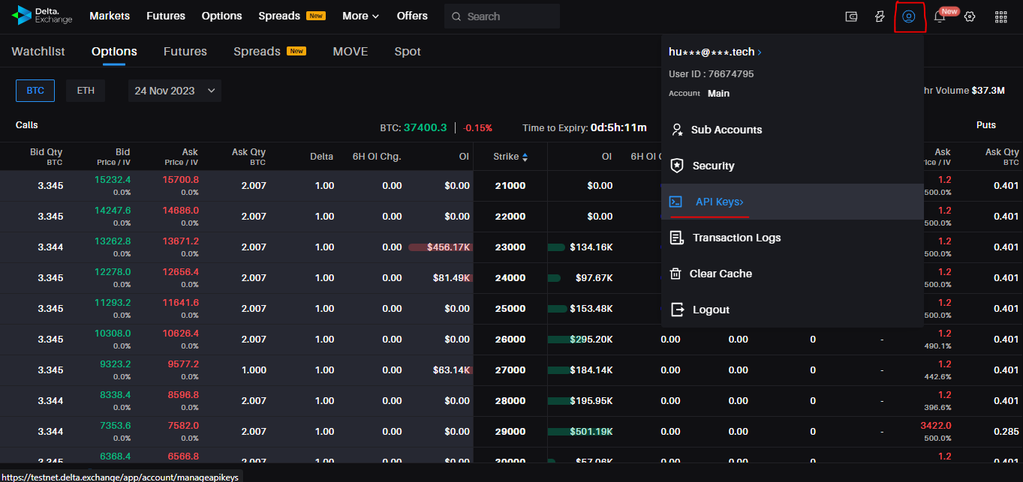This screenshot has width=1023, height=482.
Task: Open Transaction Logs from the account menu
Action: (x=793, y=238)
